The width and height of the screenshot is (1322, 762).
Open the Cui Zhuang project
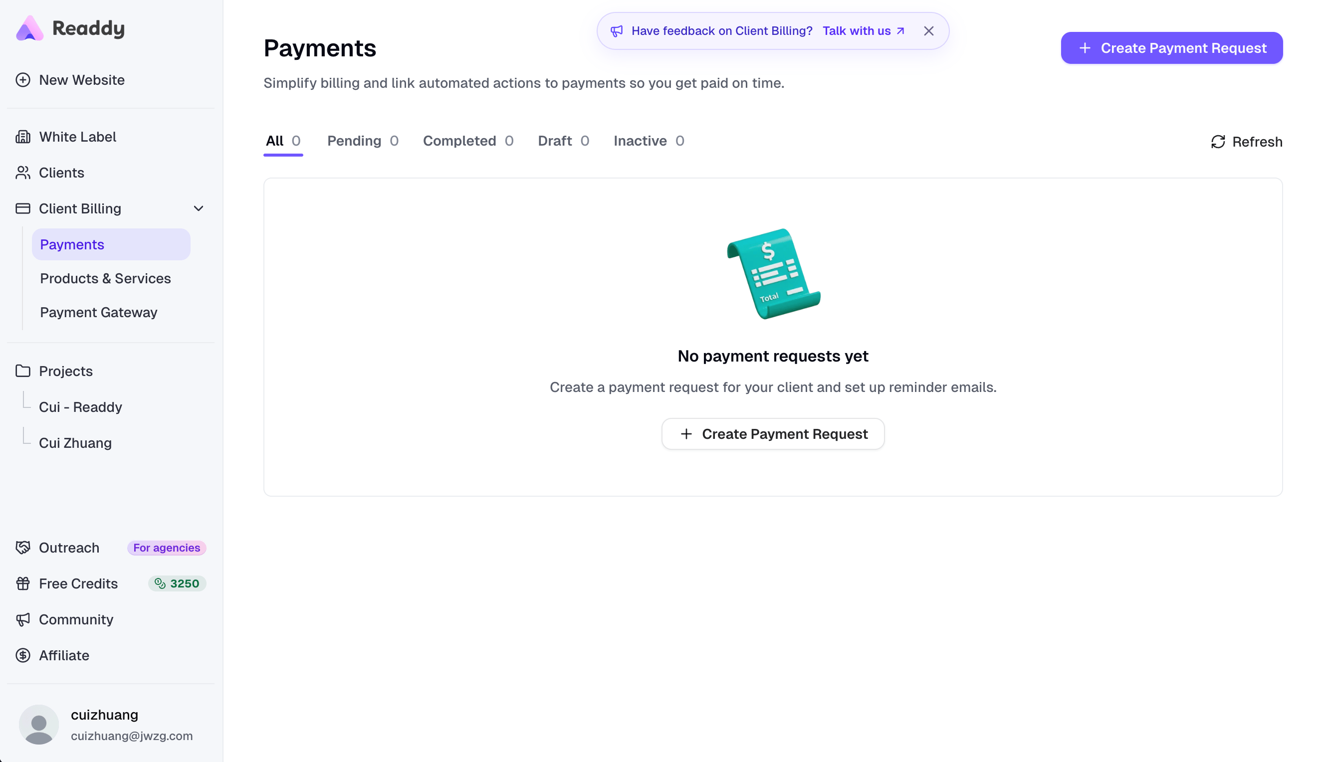point(75,443)
